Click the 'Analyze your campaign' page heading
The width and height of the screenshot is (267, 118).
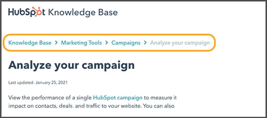(x=71, y=65)
